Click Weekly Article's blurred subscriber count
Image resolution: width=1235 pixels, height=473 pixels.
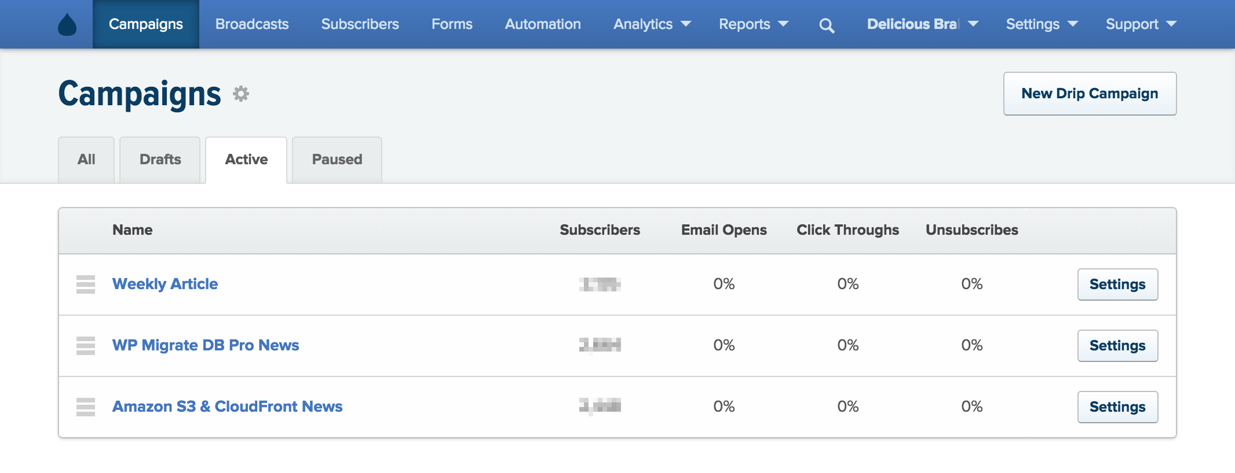coord(600,284)
